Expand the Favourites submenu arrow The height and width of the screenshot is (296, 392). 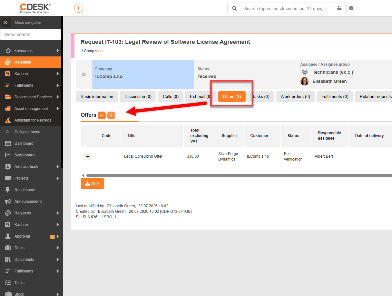click(x=58, y=51)
